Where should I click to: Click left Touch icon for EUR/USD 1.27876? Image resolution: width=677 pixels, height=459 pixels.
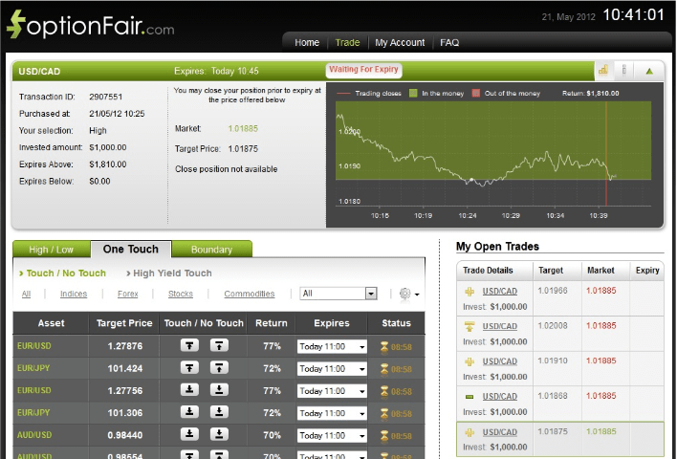coord(190,346)
